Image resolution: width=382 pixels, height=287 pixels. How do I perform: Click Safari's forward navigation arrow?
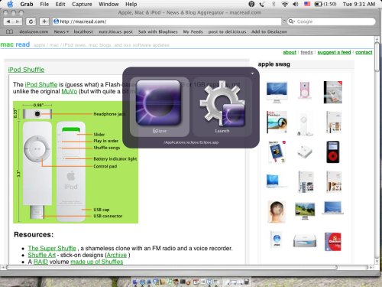pos(18,21)
